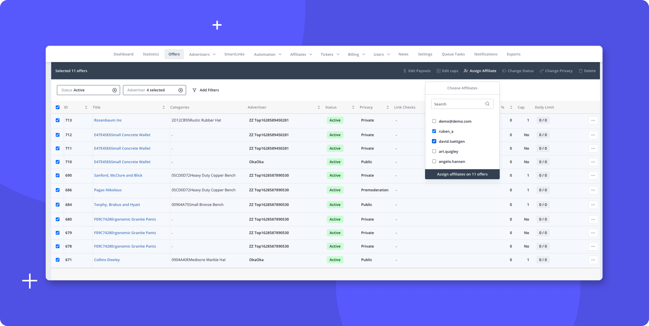
Task: Click the funnel icon next to Add Filters
Action: click(x=194, y=90)
